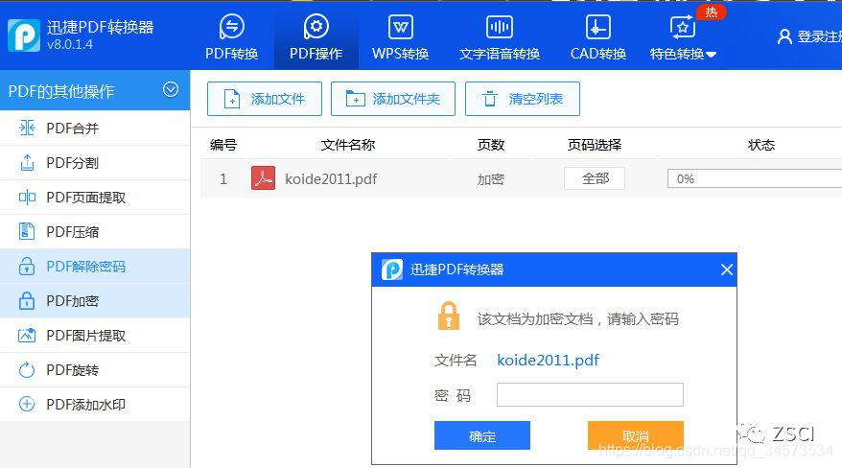Confirm the password with 确定
Image resolution: width=842 pixels, height=468 pixels.
[x=482, y=435]
